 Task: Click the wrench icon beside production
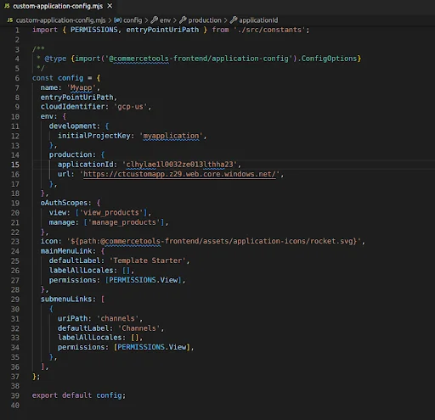pyautogui.click(x=183, y=20)
